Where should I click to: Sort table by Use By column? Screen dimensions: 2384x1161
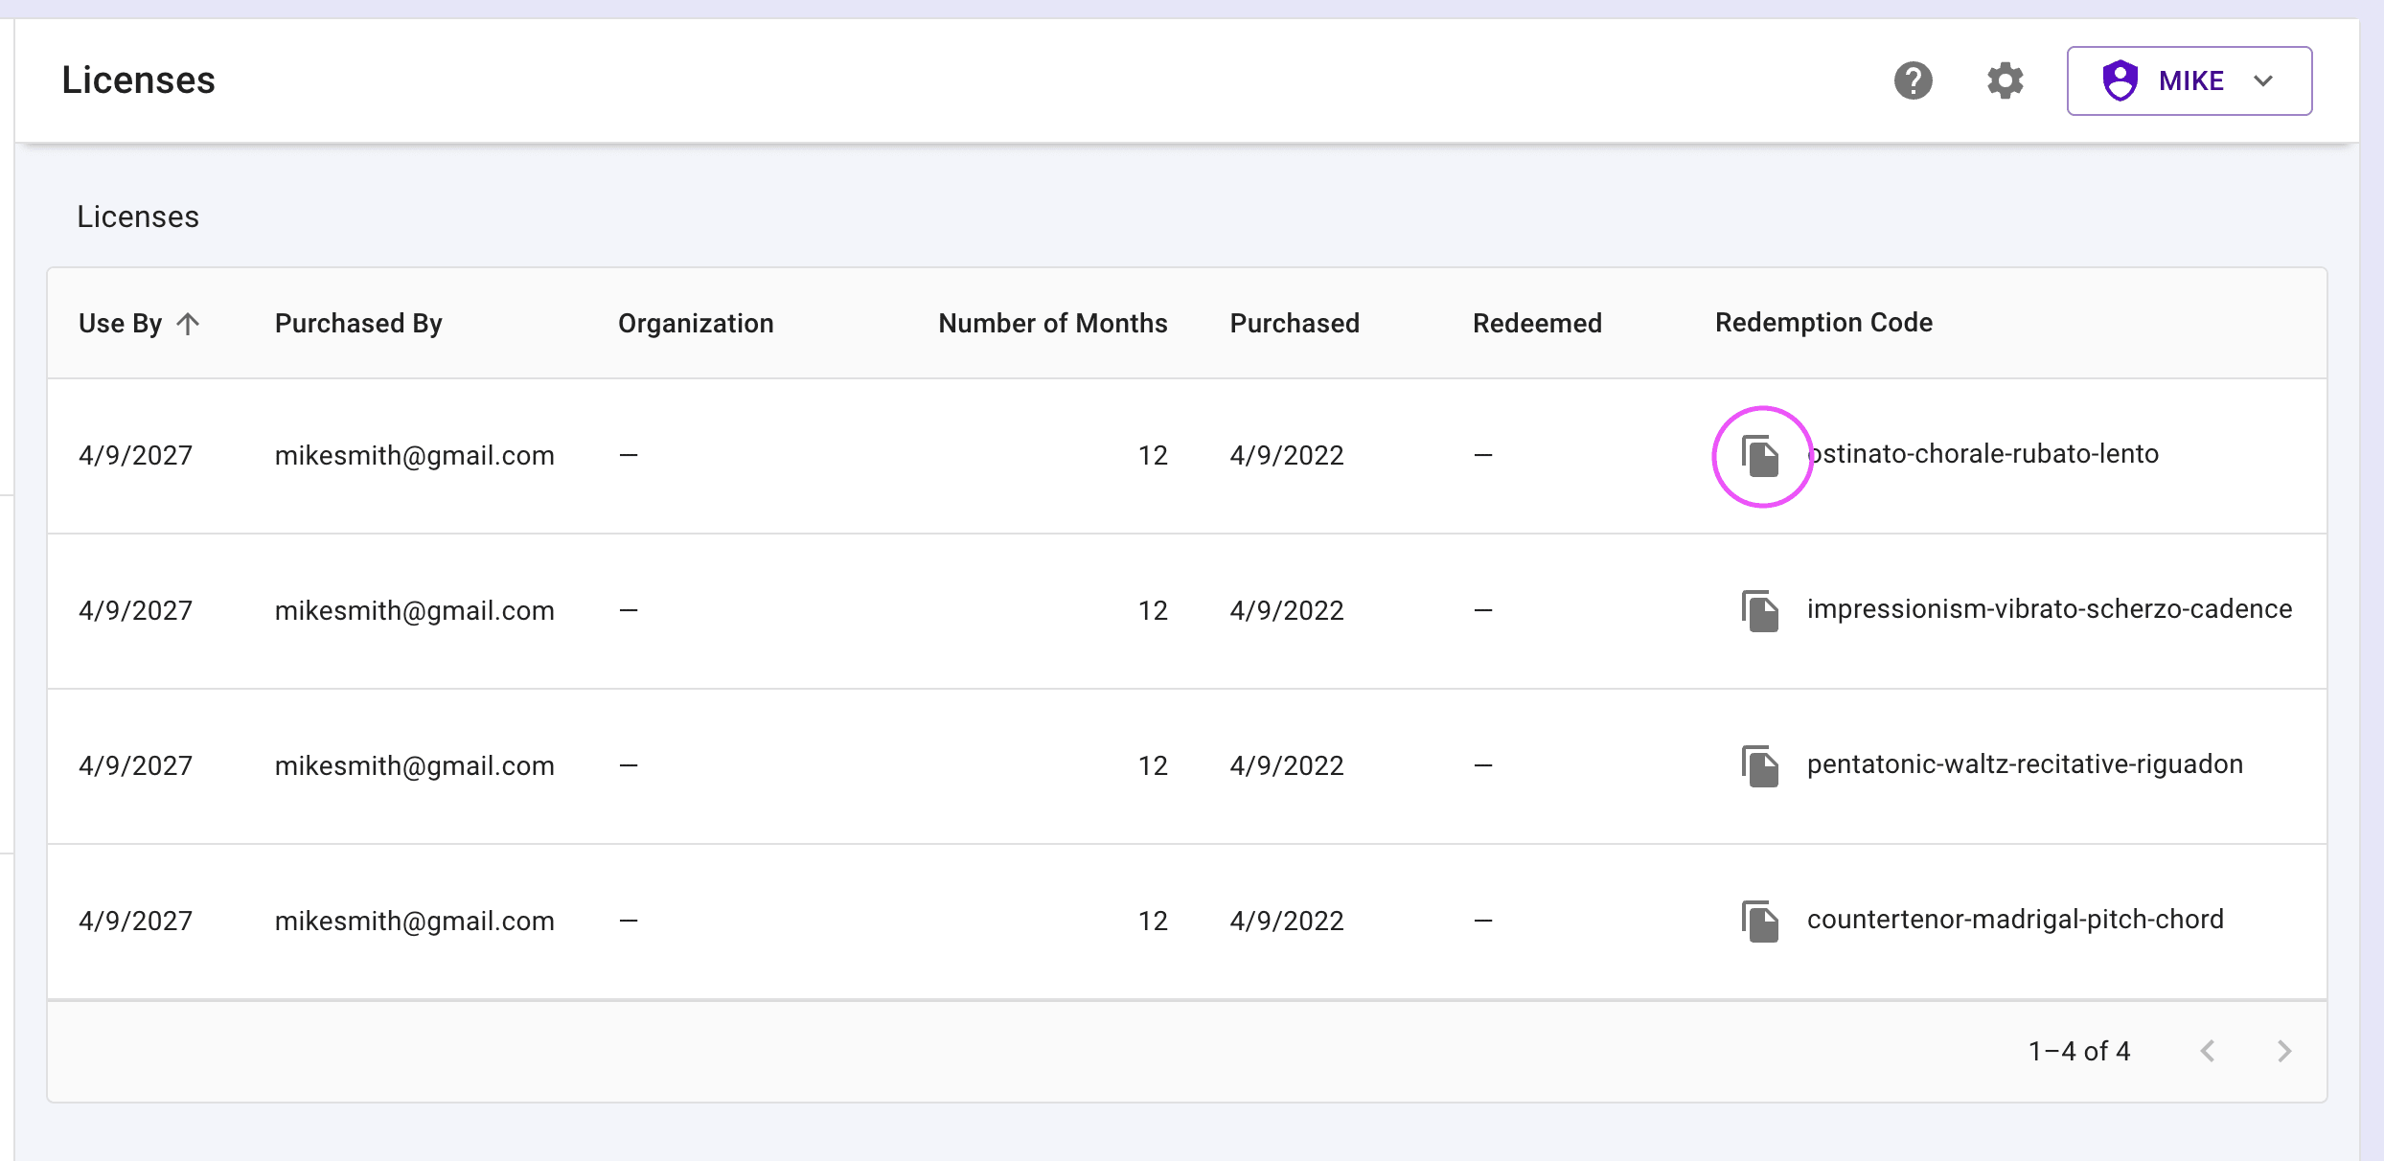121,324
